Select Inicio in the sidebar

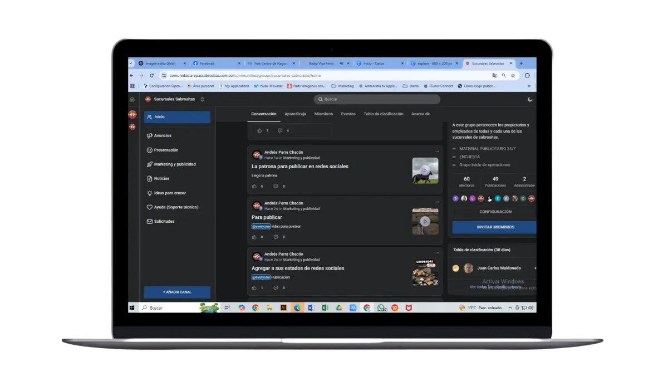177,117
